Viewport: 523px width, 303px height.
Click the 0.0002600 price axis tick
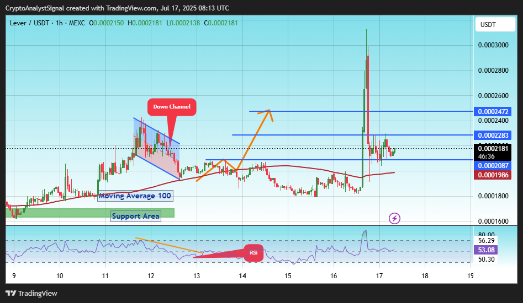493,96
